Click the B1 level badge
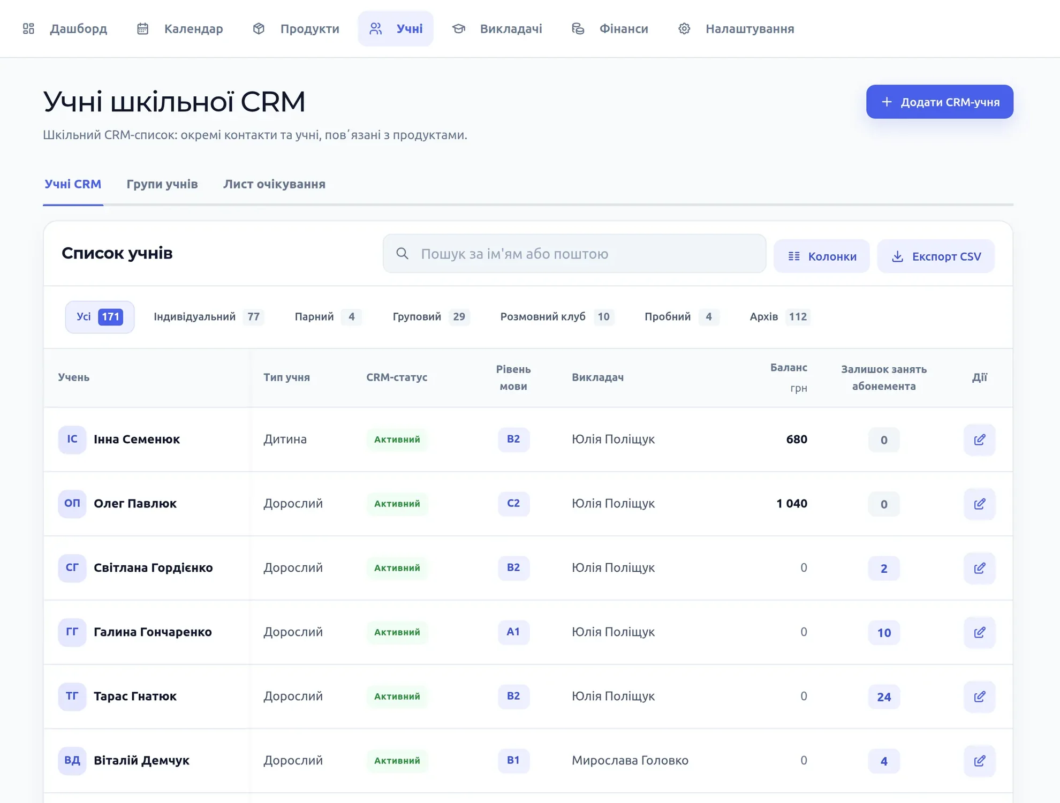The height and width of the screenshot is (803, 1060). coord(513,761)
